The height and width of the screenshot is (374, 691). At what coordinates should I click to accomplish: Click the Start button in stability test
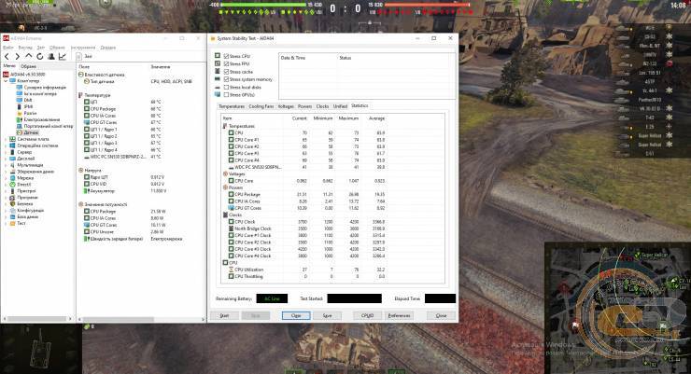(x=224, y=315)
